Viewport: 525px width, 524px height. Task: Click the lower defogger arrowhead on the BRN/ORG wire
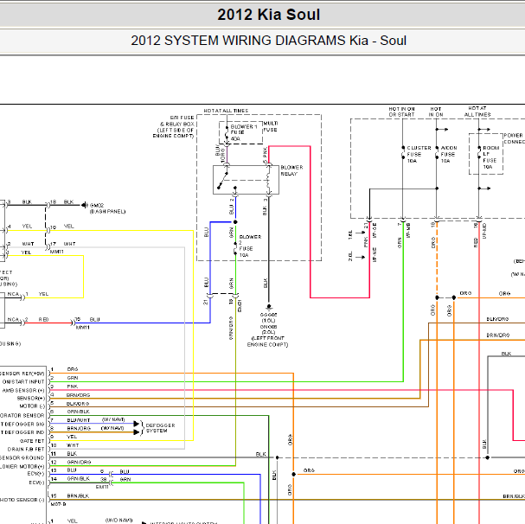coord(137,432)
